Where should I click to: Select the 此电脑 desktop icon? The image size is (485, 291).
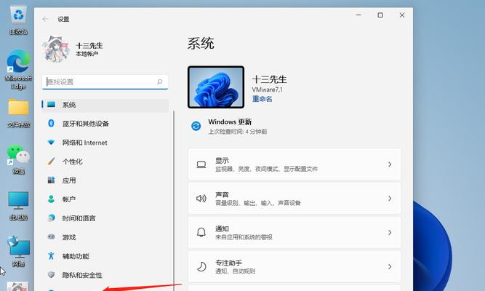click(19, 206)
